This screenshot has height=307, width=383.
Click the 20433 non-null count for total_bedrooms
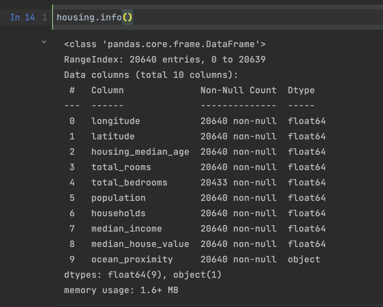click(x=214, y=183)
